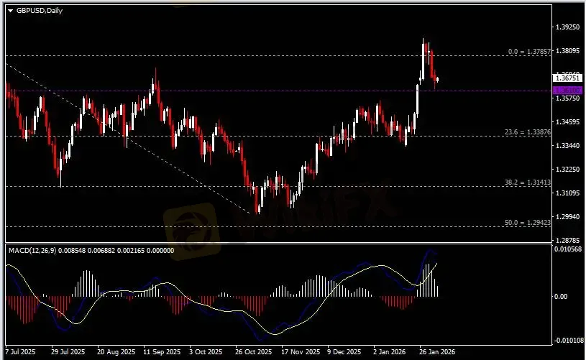Click the 26 Jan 2026 date label

coord(437,352)
